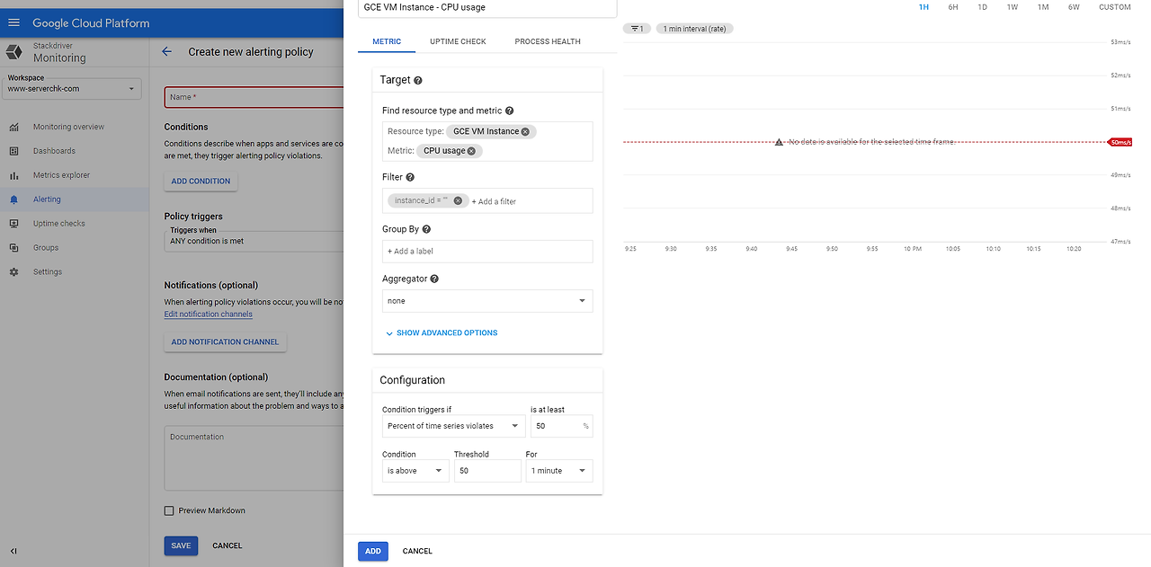Screen dimensions: 1151x567
Task: Click the 1 min interval (rate) chip
Action: coord(695,29)
